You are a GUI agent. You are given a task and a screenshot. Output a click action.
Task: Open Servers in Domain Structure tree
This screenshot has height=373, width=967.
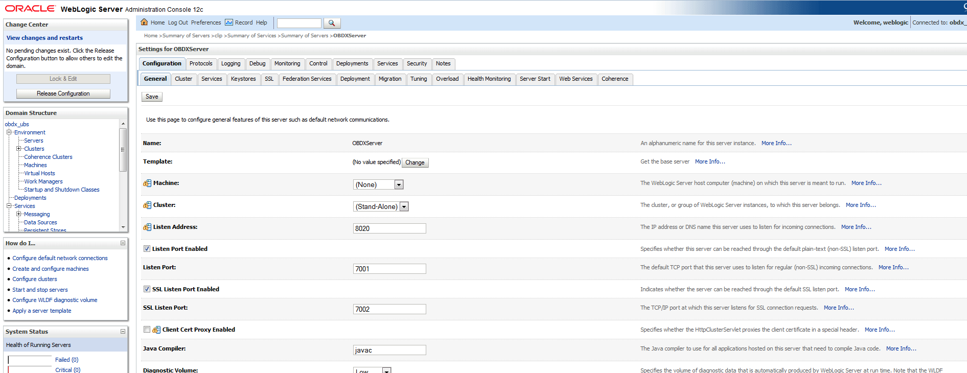pos(34,141)
